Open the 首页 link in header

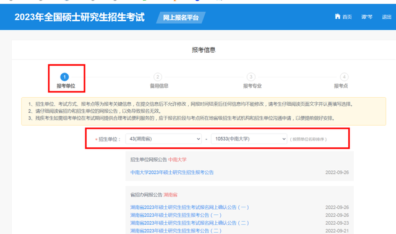click(347, 17)
